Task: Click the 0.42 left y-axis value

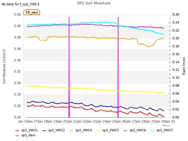Action: [18, 14]
